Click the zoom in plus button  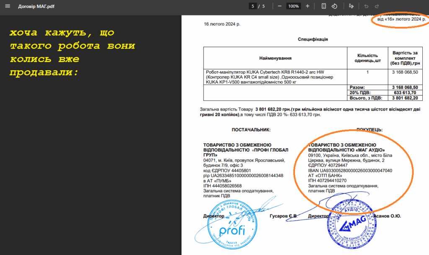(x=308, y=6)
